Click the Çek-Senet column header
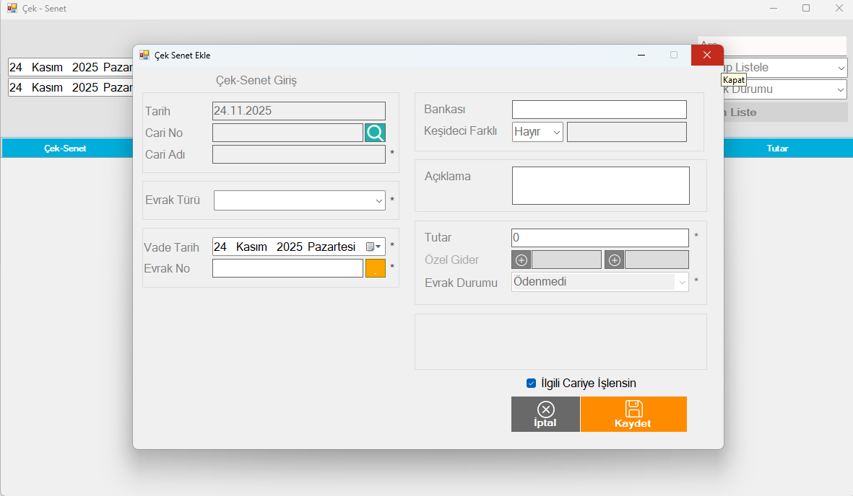Screen dimensions: 853x496 65,149
